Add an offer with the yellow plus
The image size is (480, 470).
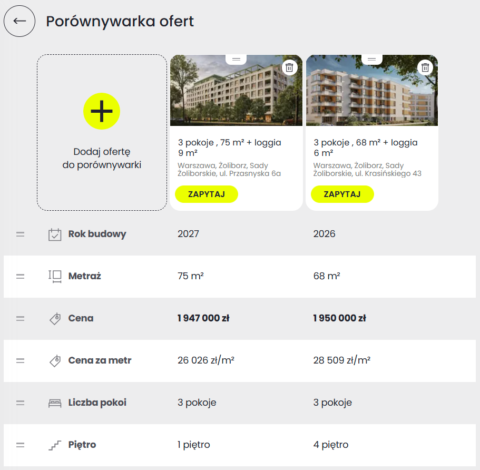(102, 111)
